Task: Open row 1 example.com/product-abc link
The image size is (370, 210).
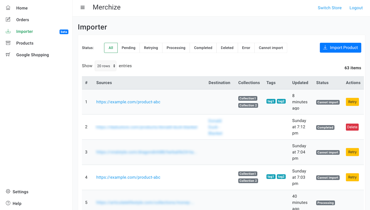Action: click(x=128, y=102)
